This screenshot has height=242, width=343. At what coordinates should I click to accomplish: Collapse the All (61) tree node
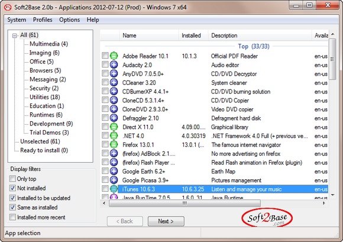click(14, 36)
